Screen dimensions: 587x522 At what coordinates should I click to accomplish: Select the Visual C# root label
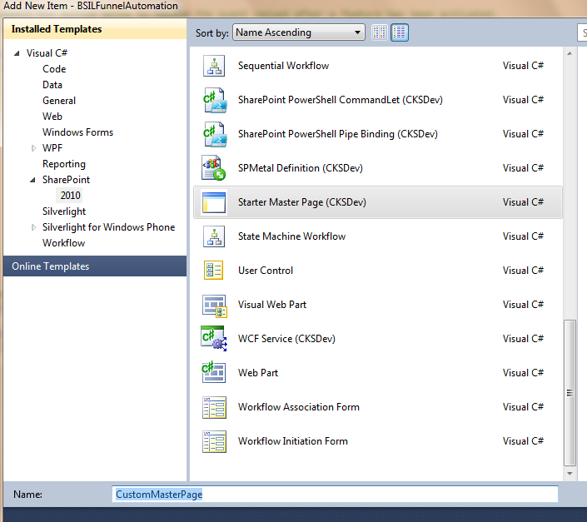point(47,53)
